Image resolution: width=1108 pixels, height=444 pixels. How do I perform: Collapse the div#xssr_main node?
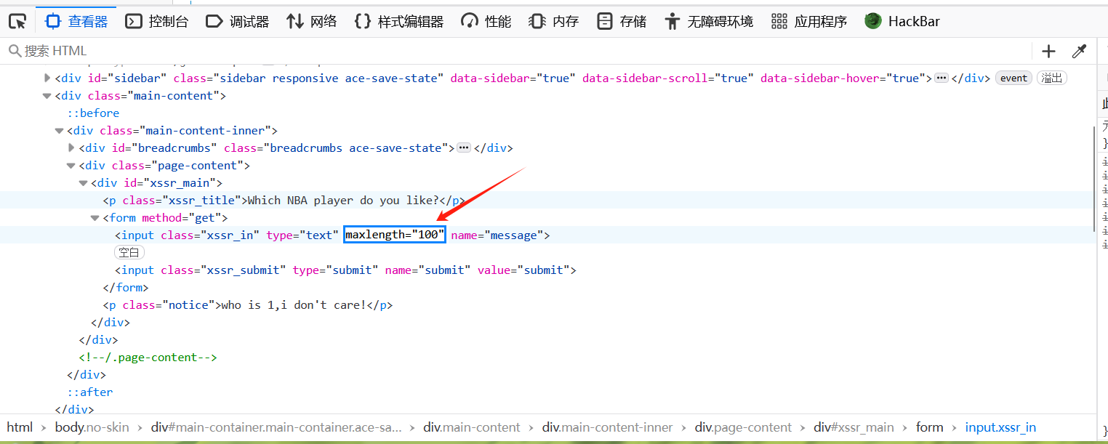tap(83, 182)
